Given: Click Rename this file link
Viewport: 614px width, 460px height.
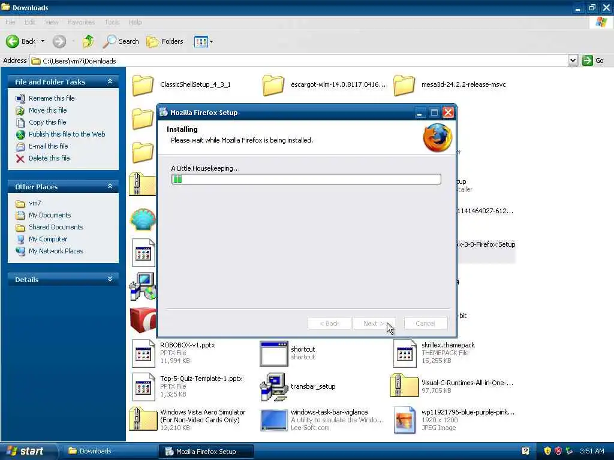Looking at the screenshot, I should pos(52,98).
